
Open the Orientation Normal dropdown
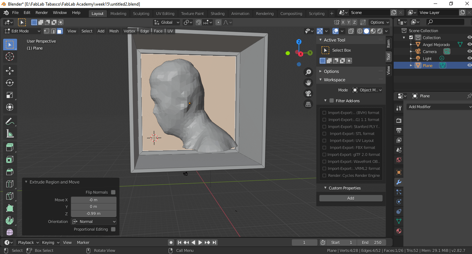(94, 222)
